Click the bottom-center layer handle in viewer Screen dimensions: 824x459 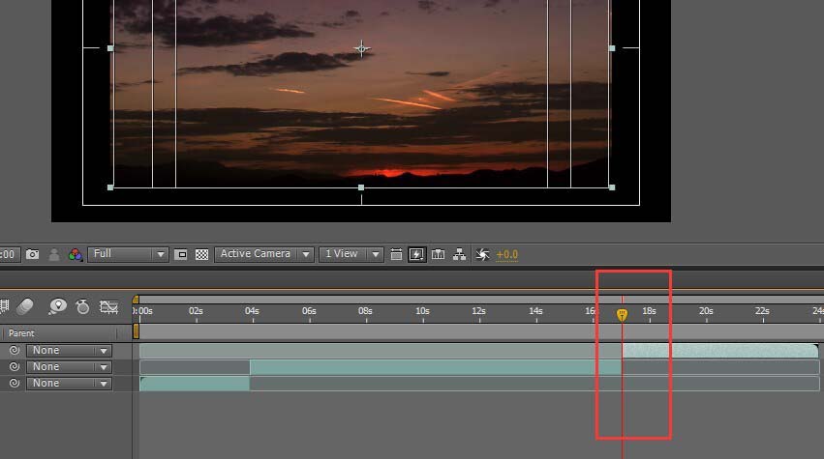pyautogui.click(x=361, y=187)
